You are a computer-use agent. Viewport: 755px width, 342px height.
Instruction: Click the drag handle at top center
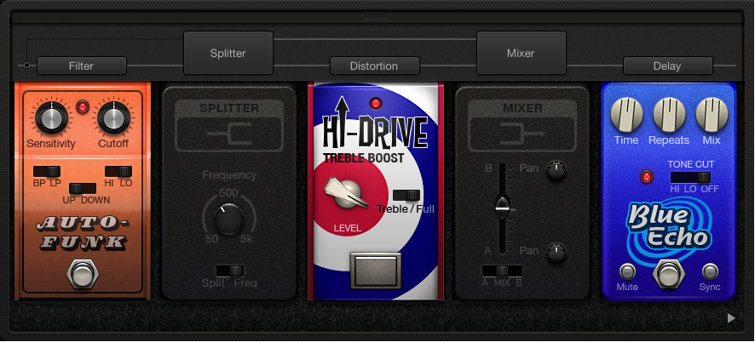pyautogui.click(x=376, y=16)
